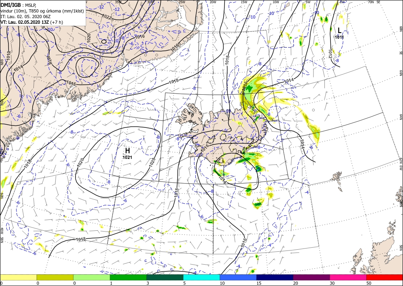Click the legend value '20'
The image size is (403, 286).
295,283
